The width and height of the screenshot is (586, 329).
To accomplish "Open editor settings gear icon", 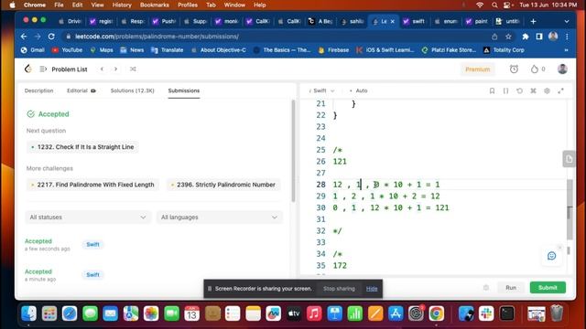I will pos(547,90).
